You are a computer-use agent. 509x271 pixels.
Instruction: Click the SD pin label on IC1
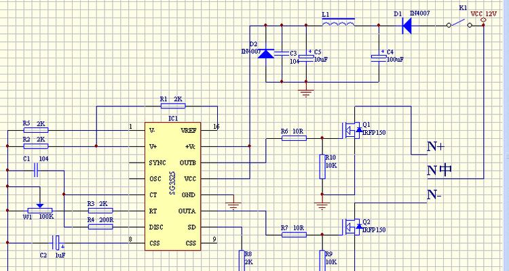(x=192, y=227)
